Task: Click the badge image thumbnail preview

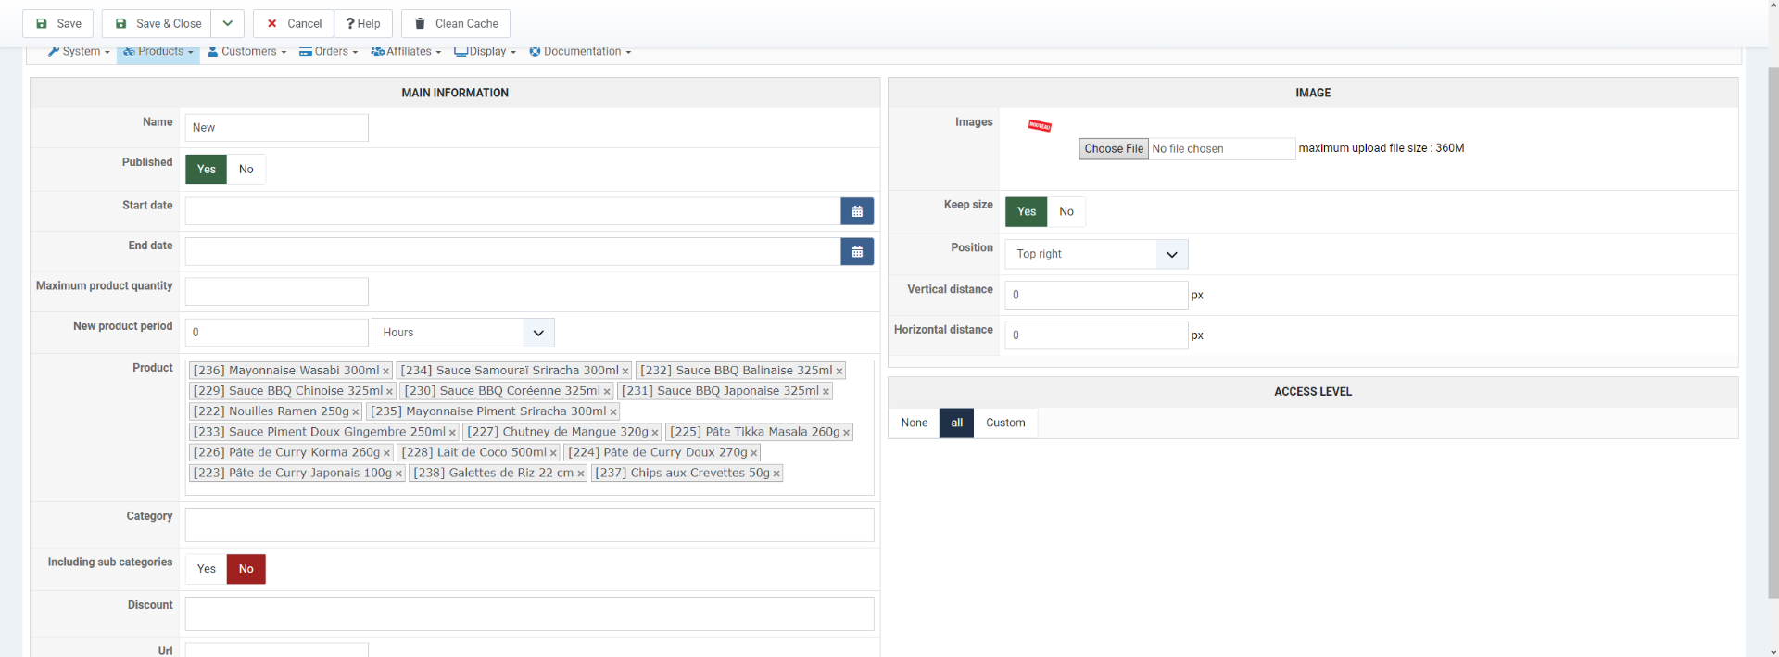Action: [1040, 125]
